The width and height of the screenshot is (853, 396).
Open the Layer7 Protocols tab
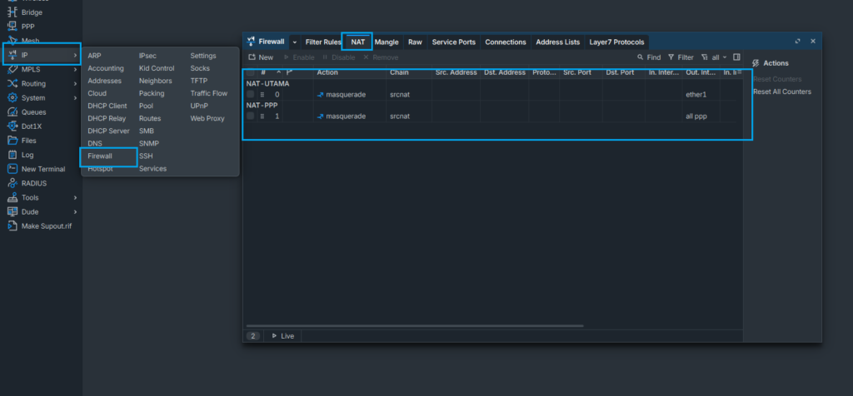(x=617, y=42)
